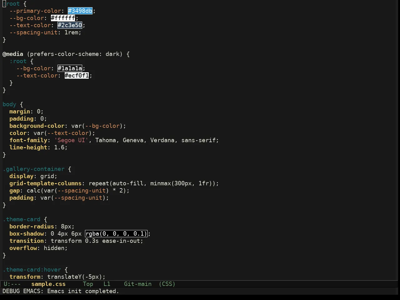The height and width of the screenshot is (300, 400).
Task: Click the gap property name
Action: [x=15, y=191]
